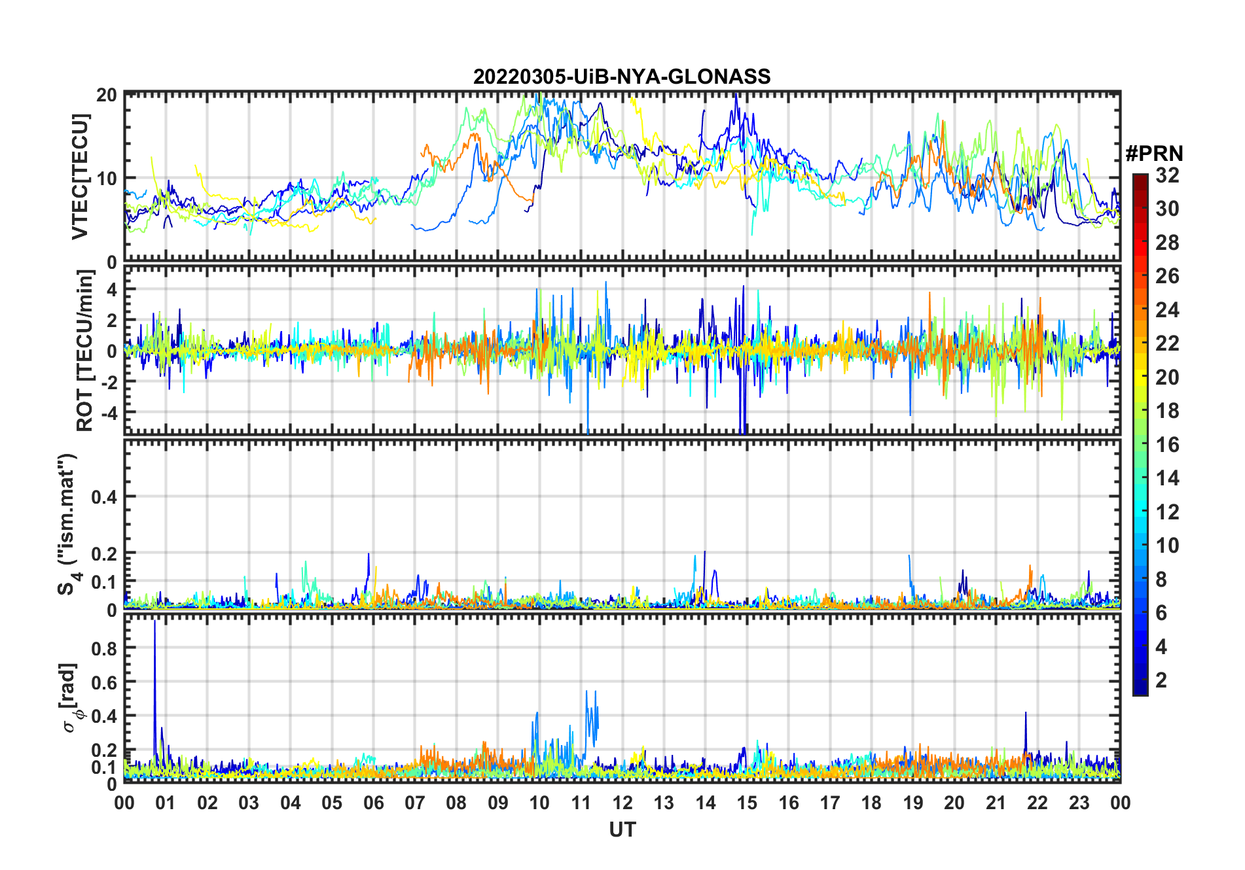Click x-axis tick label 15
This screenshot has height=870, width=1245.
747,803
